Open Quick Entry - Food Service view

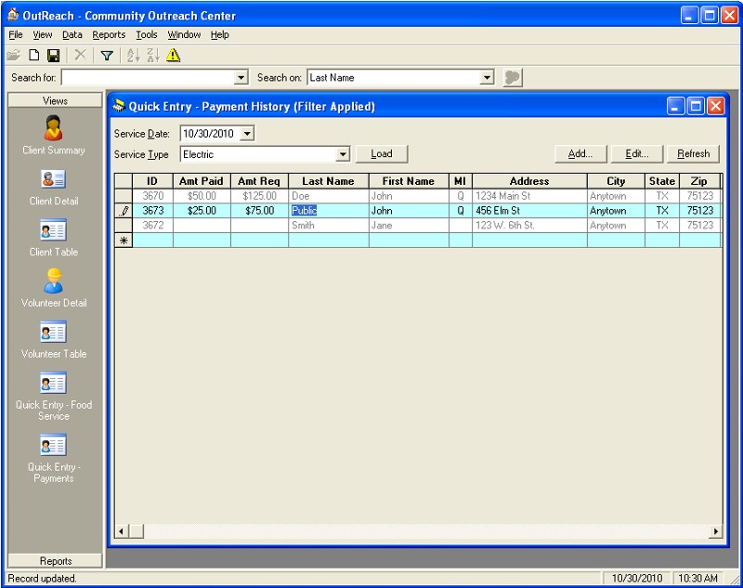[54, 396]
